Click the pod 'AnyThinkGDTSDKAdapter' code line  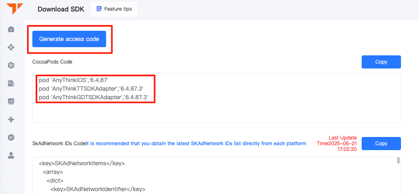click(93, 97)
